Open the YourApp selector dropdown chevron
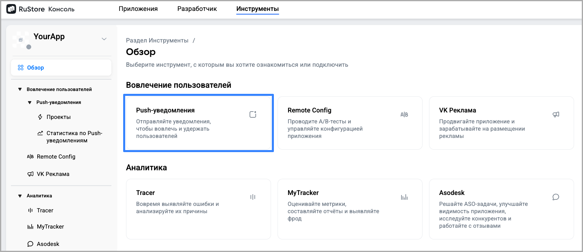 pos(104,39)
